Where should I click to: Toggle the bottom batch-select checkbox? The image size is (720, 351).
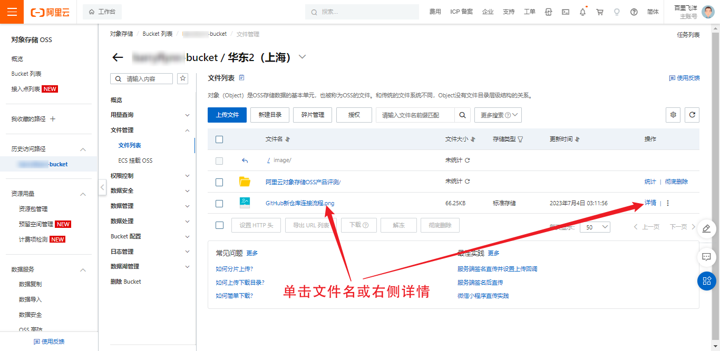point(219,225)
